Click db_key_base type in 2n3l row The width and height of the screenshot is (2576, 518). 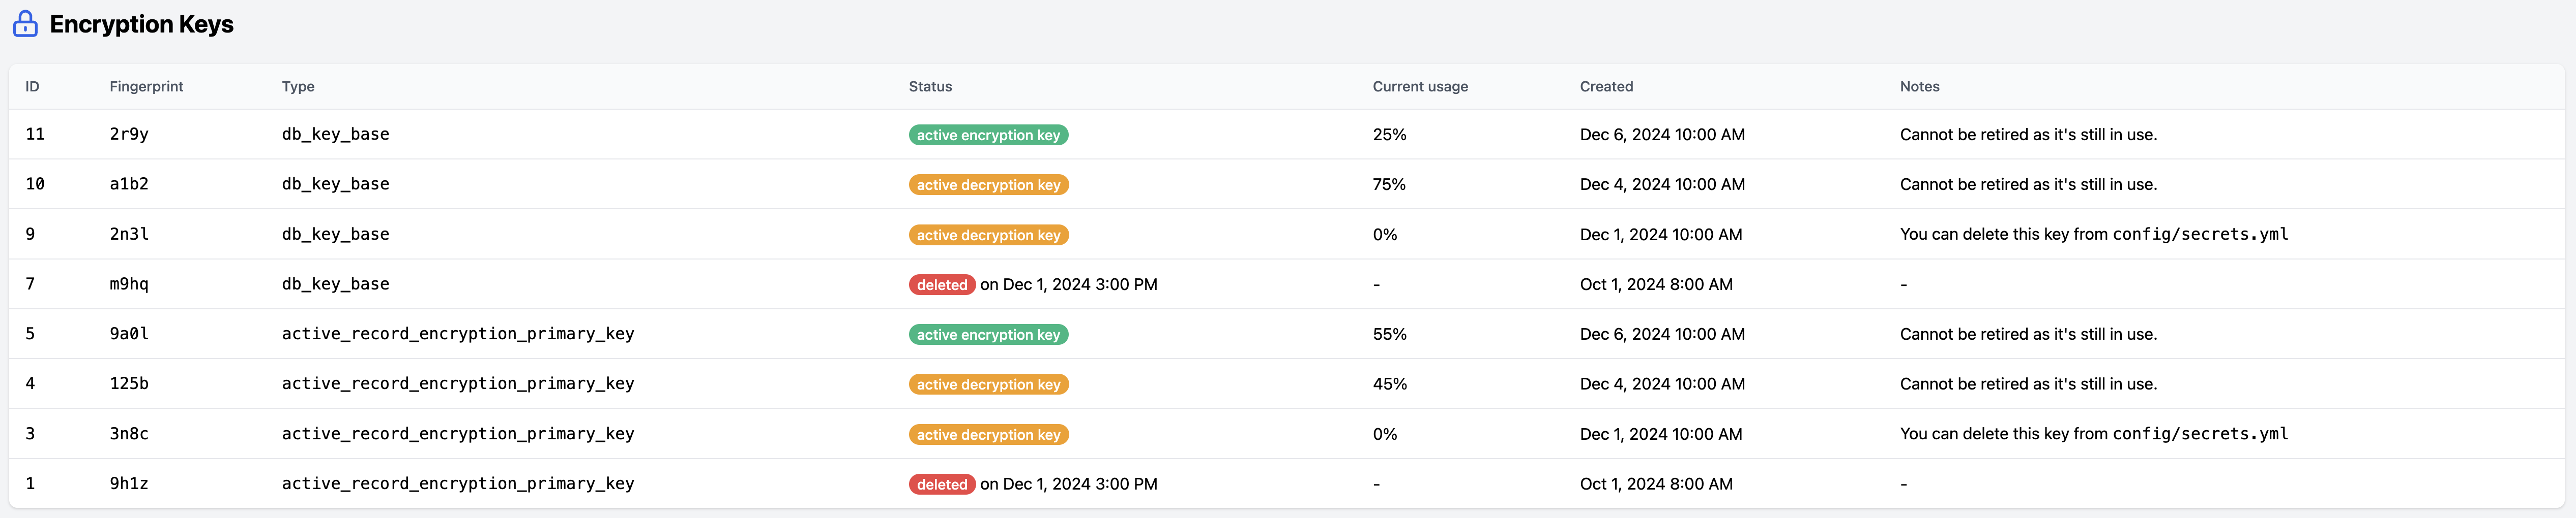(x=336, y=235)
